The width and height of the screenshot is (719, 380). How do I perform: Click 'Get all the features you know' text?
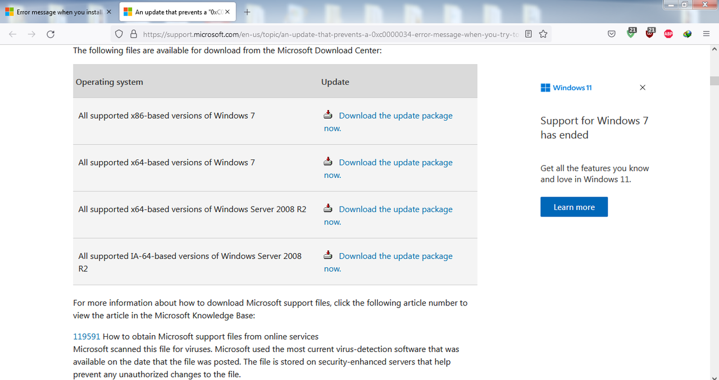pos(595,174)
